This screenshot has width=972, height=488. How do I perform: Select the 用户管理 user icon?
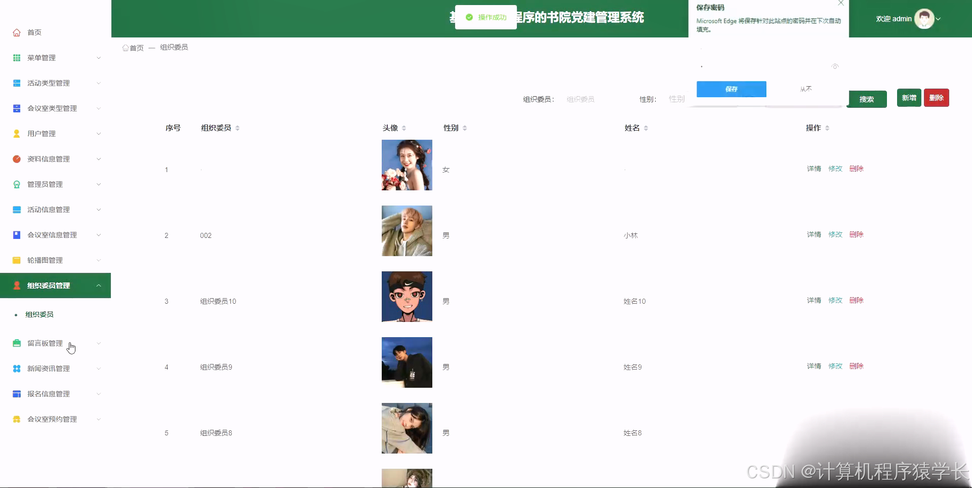click(x=16, y=133)
